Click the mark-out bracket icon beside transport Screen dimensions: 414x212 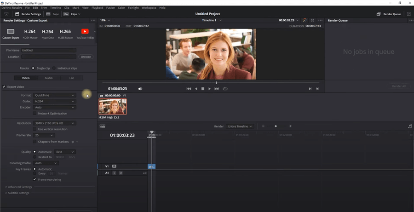pyautogui.click(x=317, y=89)
